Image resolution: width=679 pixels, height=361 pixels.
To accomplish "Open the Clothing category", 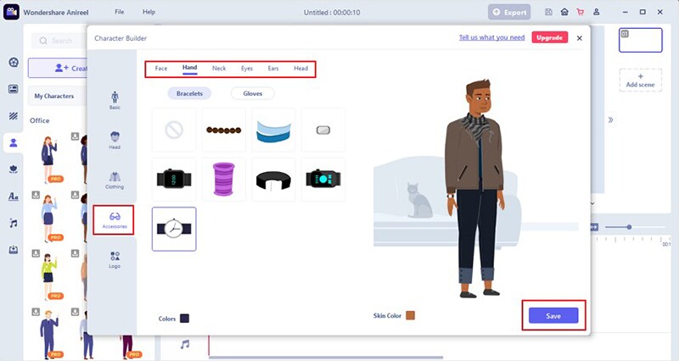I will [x=115, y=180].
